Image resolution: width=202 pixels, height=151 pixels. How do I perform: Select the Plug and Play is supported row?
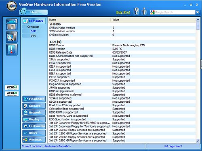(122, 84)
